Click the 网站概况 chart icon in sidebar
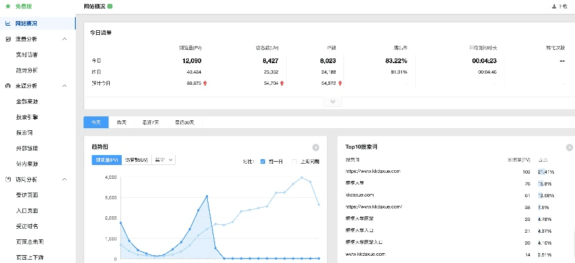The image size is (575, 263). tap(7, 23)
